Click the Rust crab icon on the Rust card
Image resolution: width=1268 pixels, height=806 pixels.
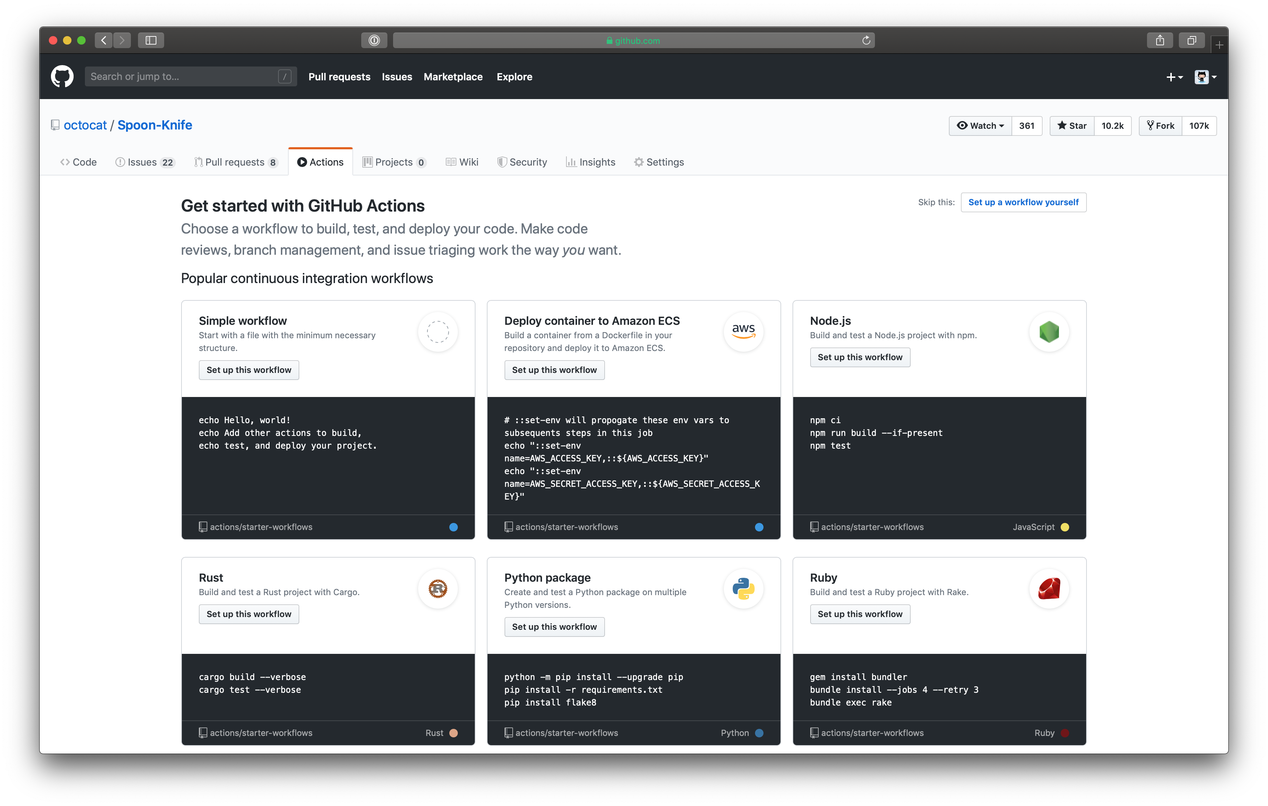coord(438,588)
